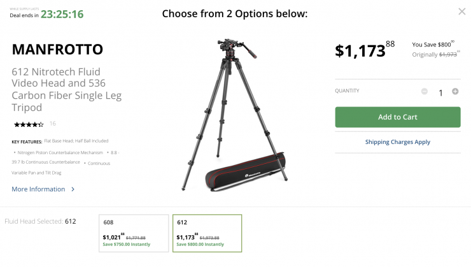The height and width of the screenshot is (267, 471).
Task: Click the tripod carrying bag in the image
Action: (x=245, y=176)
